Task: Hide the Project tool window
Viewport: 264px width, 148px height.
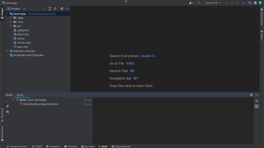Action: tap(67, 9)
